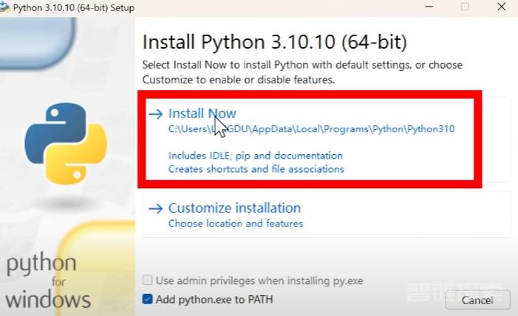Click the Python setup icon in title bar

coord(4,7)
